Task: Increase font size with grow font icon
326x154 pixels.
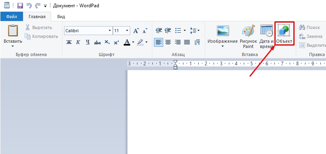Action: pos(136,31)
